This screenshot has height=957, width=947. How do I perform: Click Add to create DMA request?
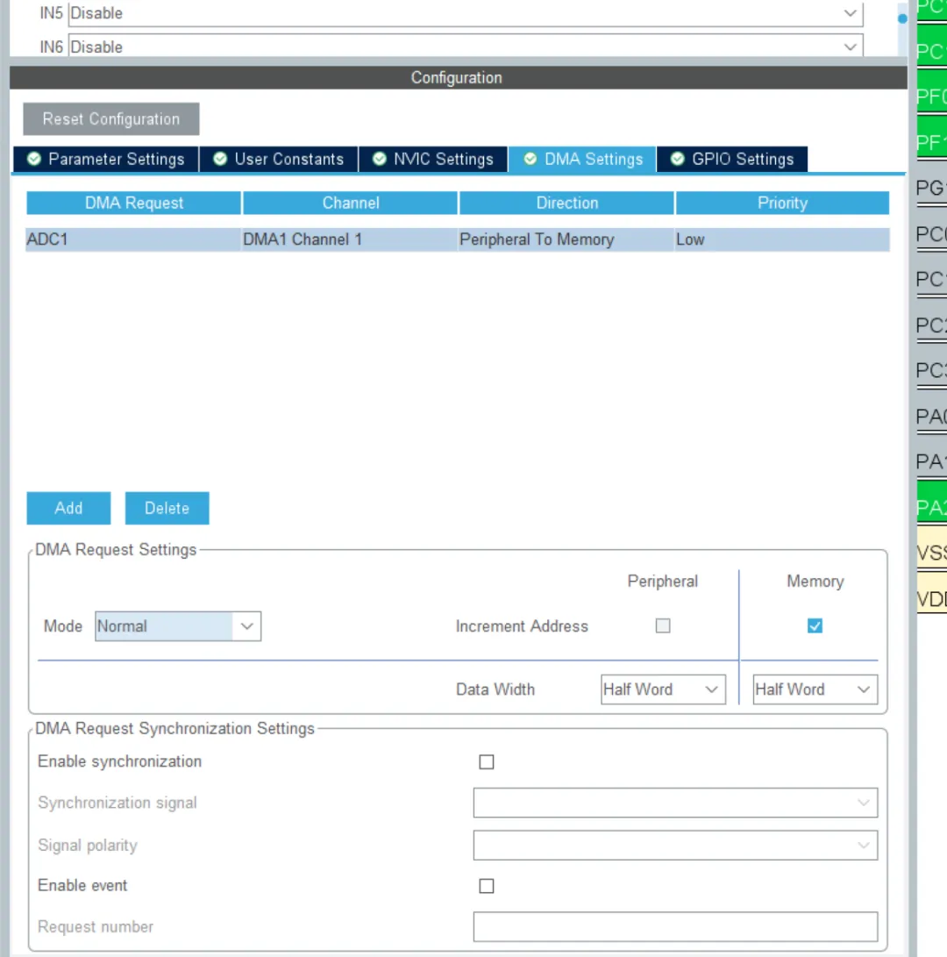pyautogui.click(x=68, y=508)
